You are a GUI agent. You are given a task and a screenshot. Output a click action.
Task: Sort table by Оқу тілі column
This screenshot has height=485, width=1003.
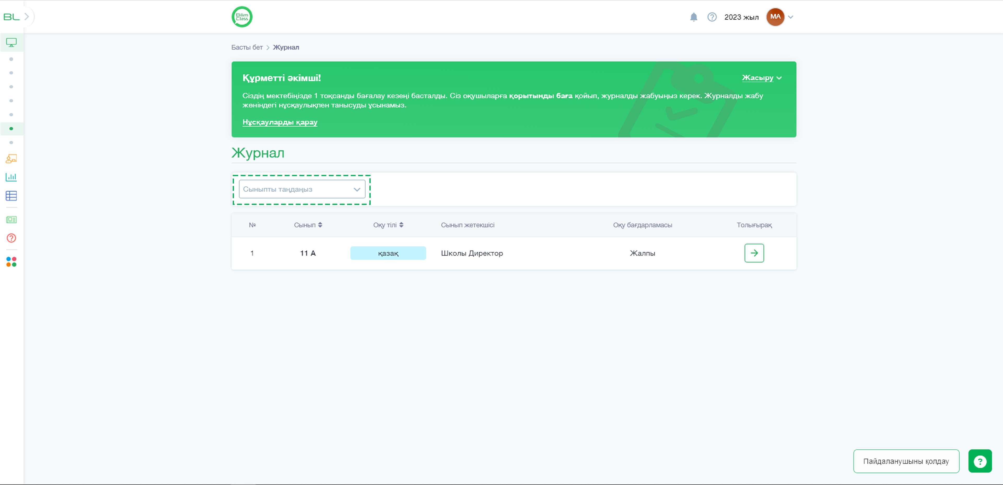[x=388, y=225]
